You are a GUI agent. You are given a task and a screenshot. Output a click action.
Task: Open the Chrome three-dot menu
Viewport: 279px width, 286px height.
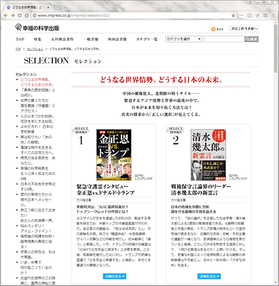(x=273, y=15)
